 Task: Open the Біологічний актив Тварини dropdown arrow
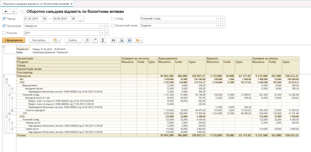click(x=218, y=26)
